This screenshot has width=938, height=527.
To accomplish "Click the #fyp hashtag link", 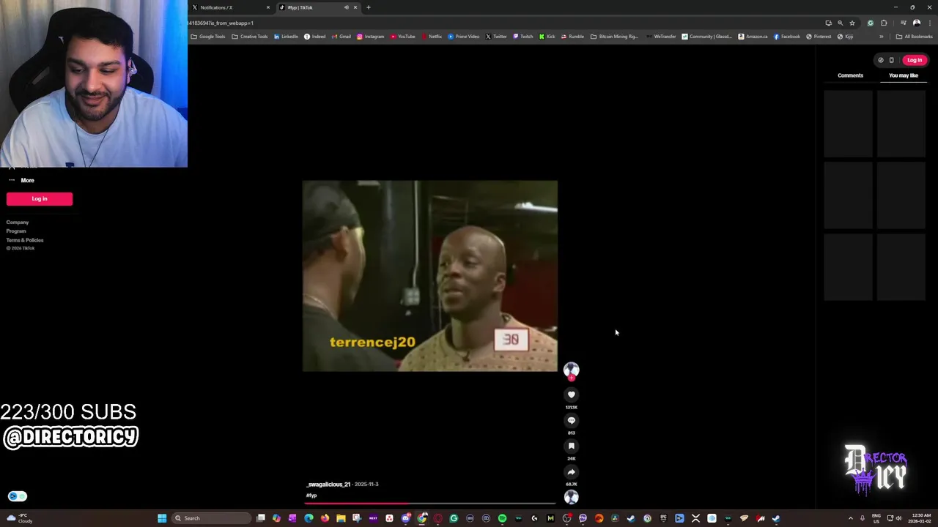I will (x=311, y=496).
